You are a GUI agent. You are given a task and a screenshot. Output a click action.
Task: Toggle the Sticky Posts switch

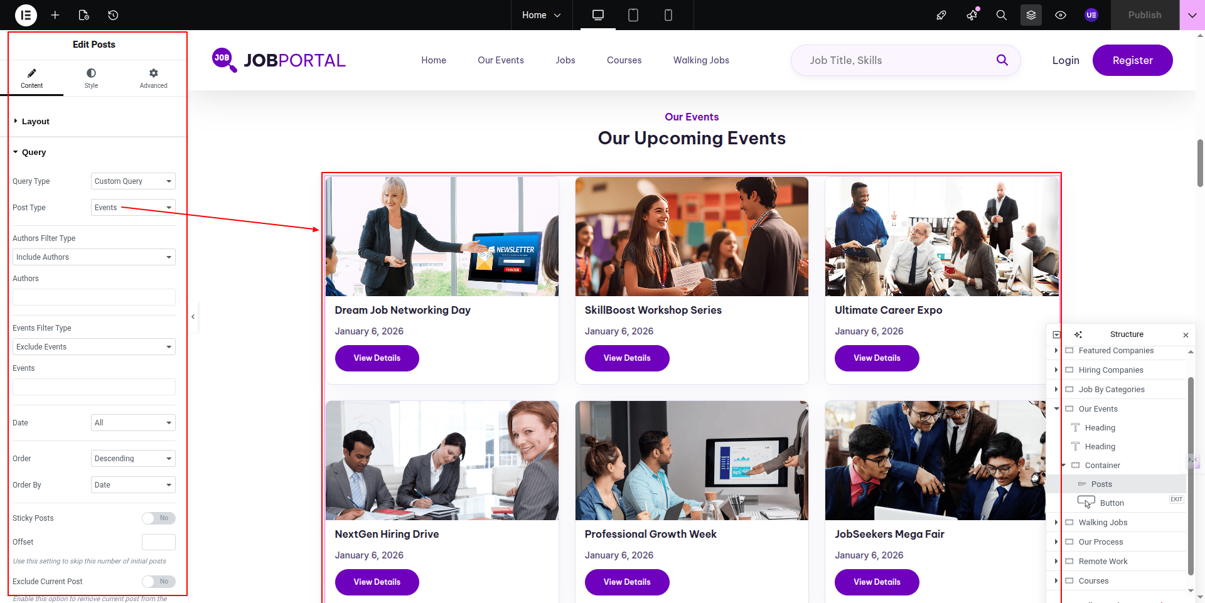tap(158, 518)
